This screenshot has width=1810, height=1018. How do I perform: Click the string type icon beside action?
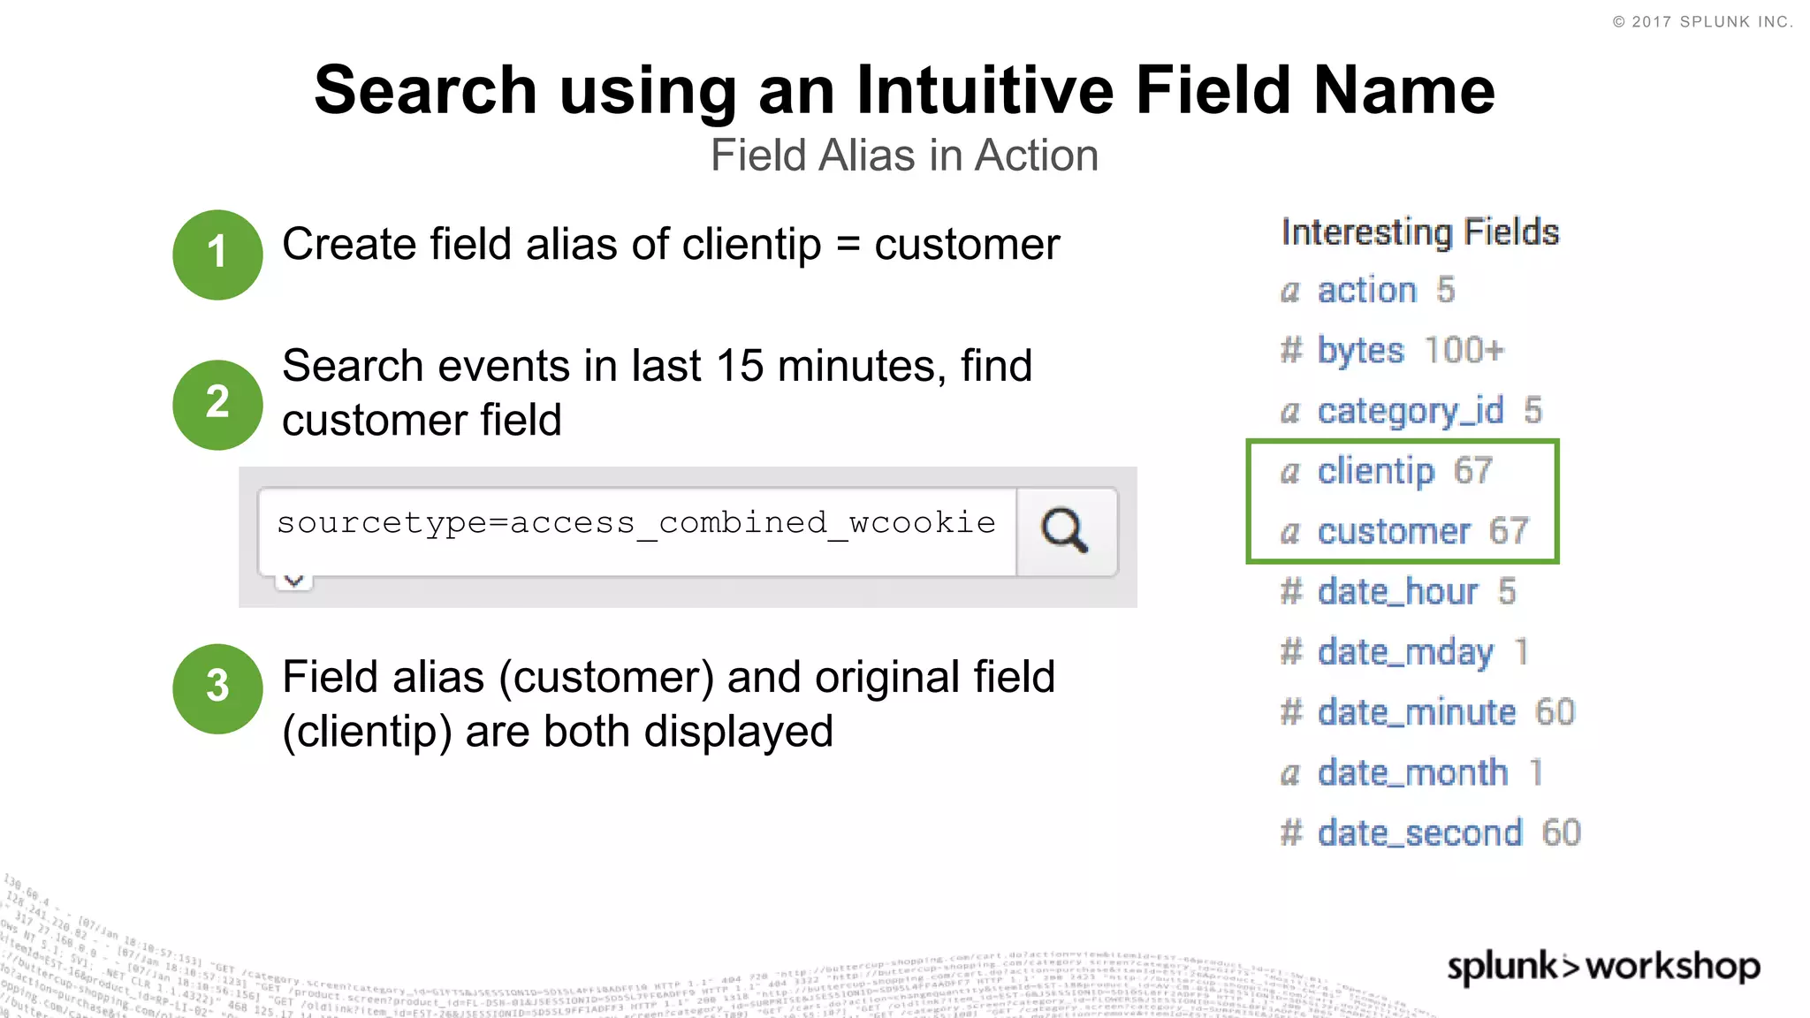point(1291,292)
